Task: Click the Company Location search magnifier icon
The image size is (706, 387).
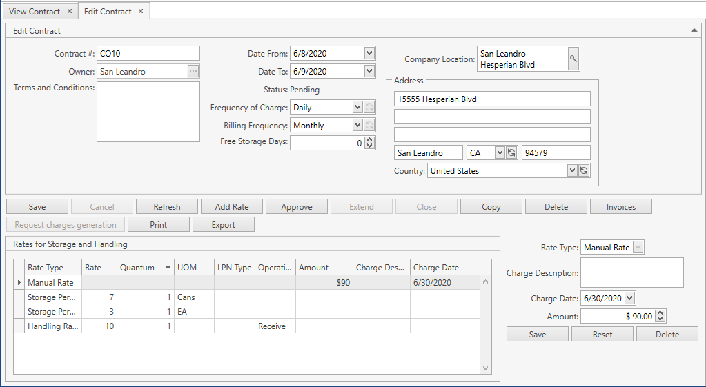Action: pos(573,59)
